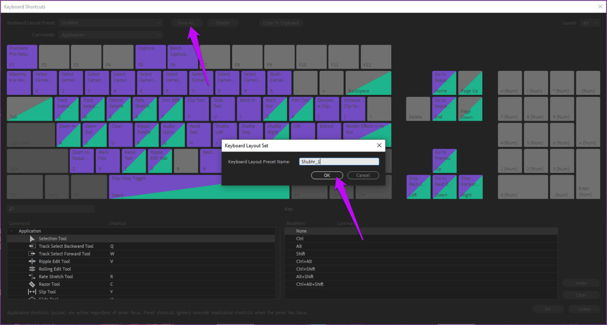Click the Ripple Edit Tool icon
The width and height of the screenshot is (607, 325).
[x=32, y=262]
